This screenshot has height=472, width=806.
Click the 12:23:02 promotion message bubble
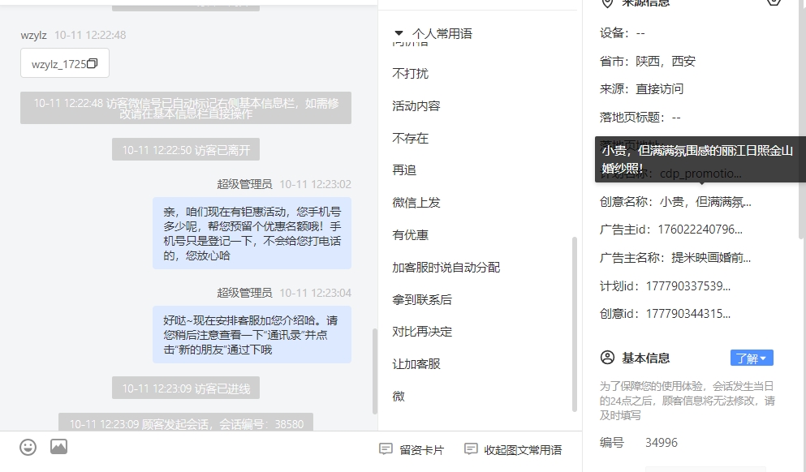pos(252,234)
